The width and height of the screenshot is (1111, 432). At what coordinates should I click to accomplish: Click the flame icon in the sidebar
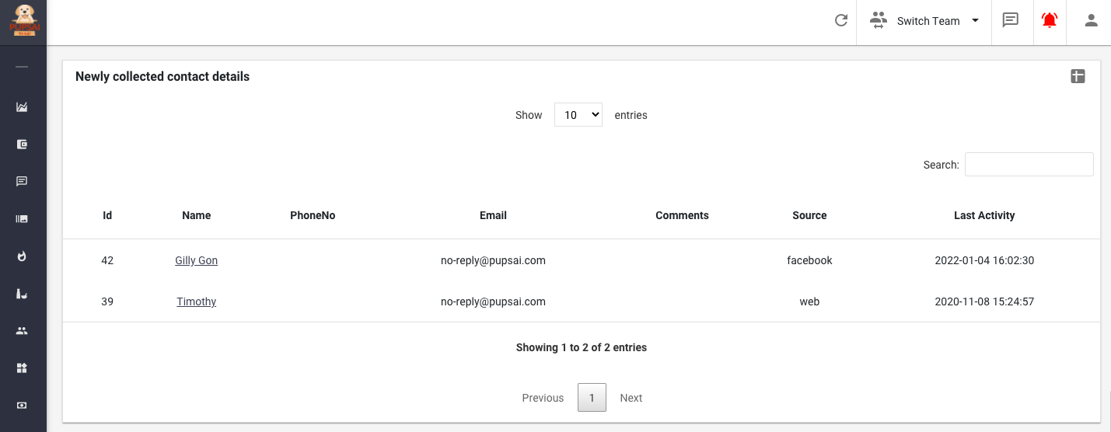22,256
